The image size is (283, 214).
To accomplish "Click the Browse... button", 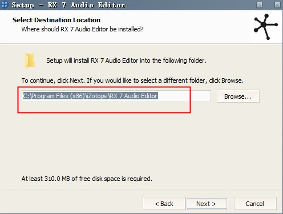I will click(x=238, y=96).
